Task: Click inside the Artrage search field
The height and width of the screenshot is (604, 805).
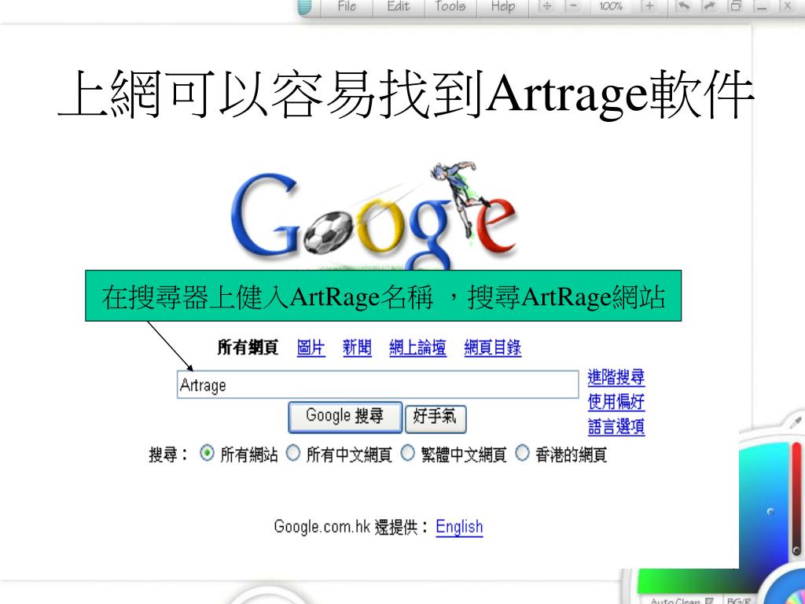Action: pyautogui.click(x=378, y=385)
